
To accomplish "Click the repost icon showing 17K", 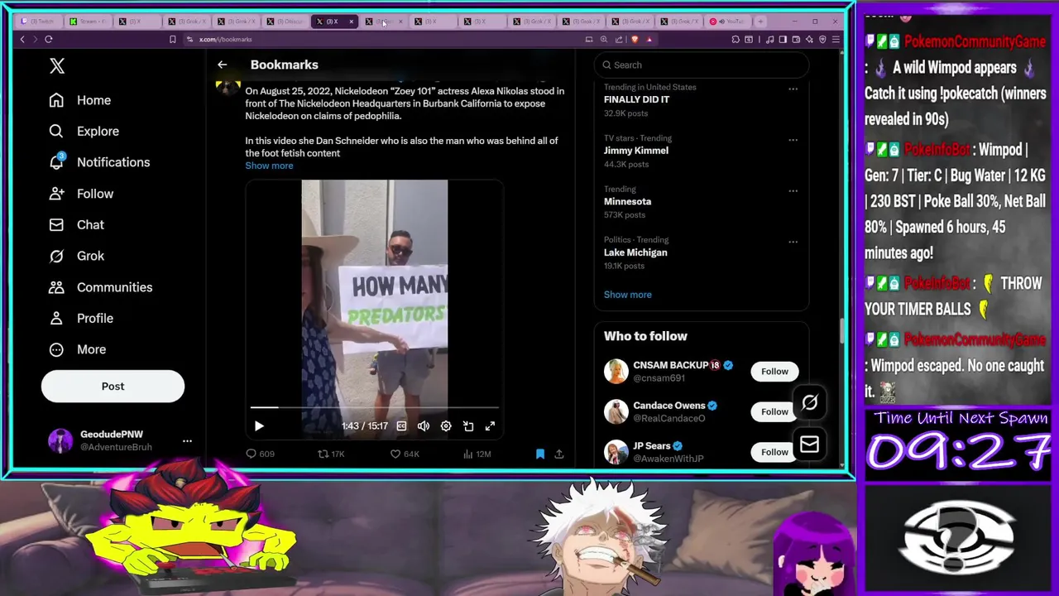I will (x=323, y=454).
